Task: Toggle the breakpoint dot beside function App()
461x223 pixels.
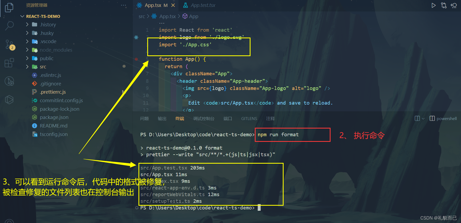Action: [x=136, y=59]
